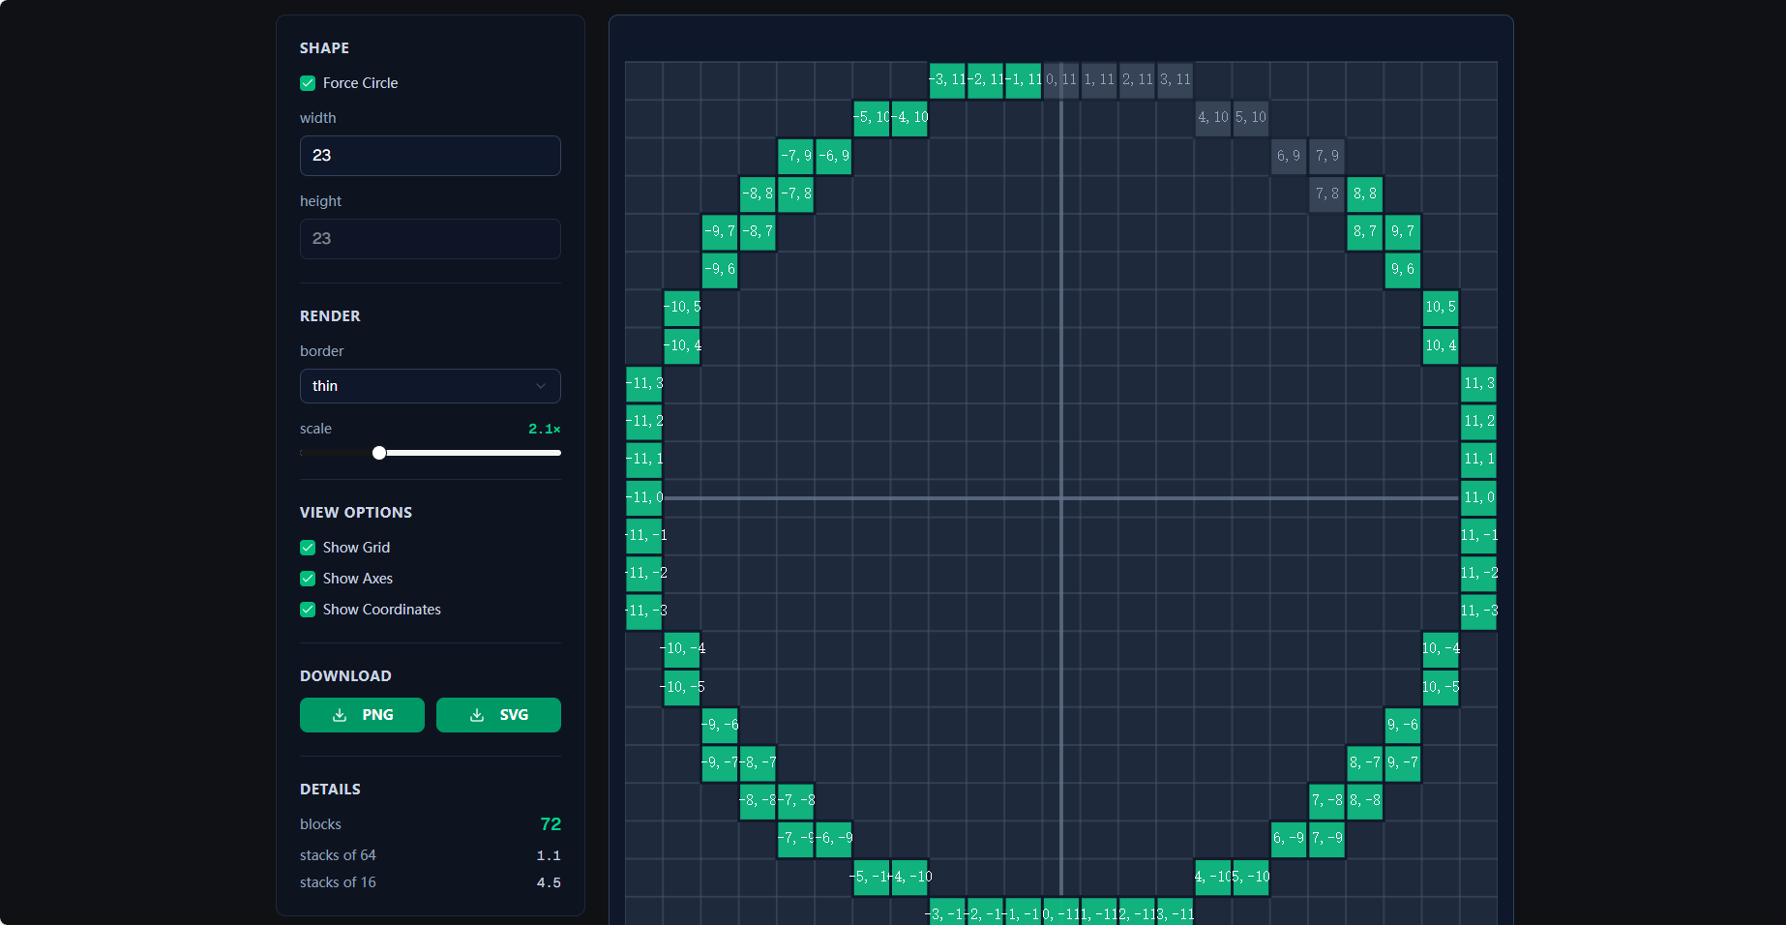Click the download icon on the SVG button
Viewport: 1786px width, 925px height.
click(475, 715)
